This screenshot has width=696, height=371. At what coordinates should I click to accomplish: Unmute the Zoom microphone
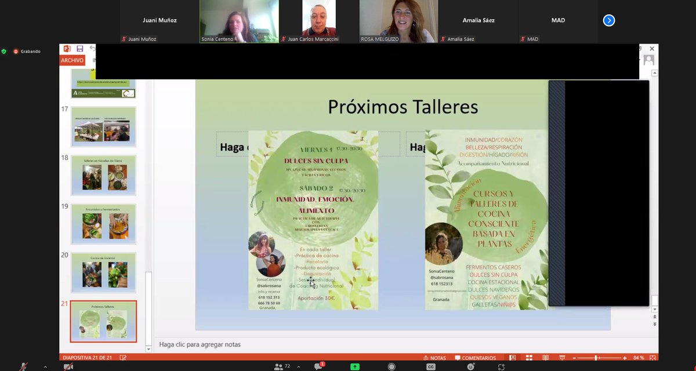pos(24,366)
